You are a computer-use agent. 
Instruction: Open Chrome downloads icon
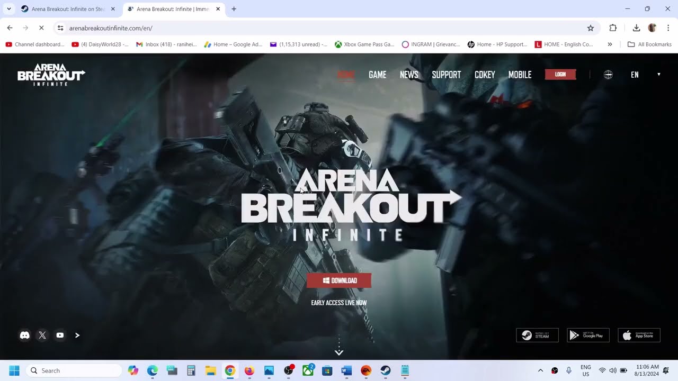point(636,28)
